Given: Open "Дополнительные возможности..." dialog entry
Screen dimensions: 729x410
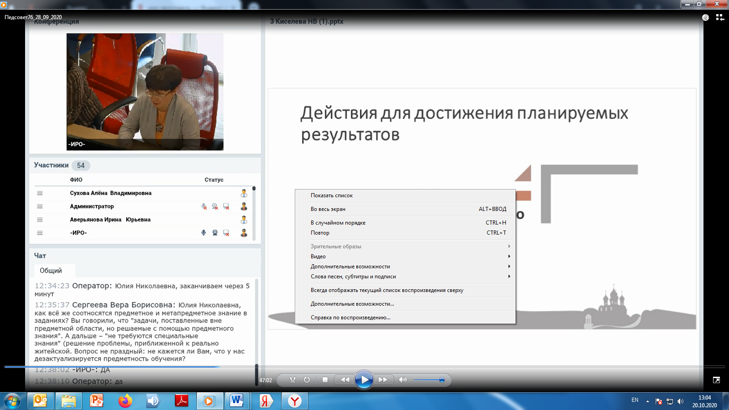Looking at the screenshot, I should tap(405, 304).
